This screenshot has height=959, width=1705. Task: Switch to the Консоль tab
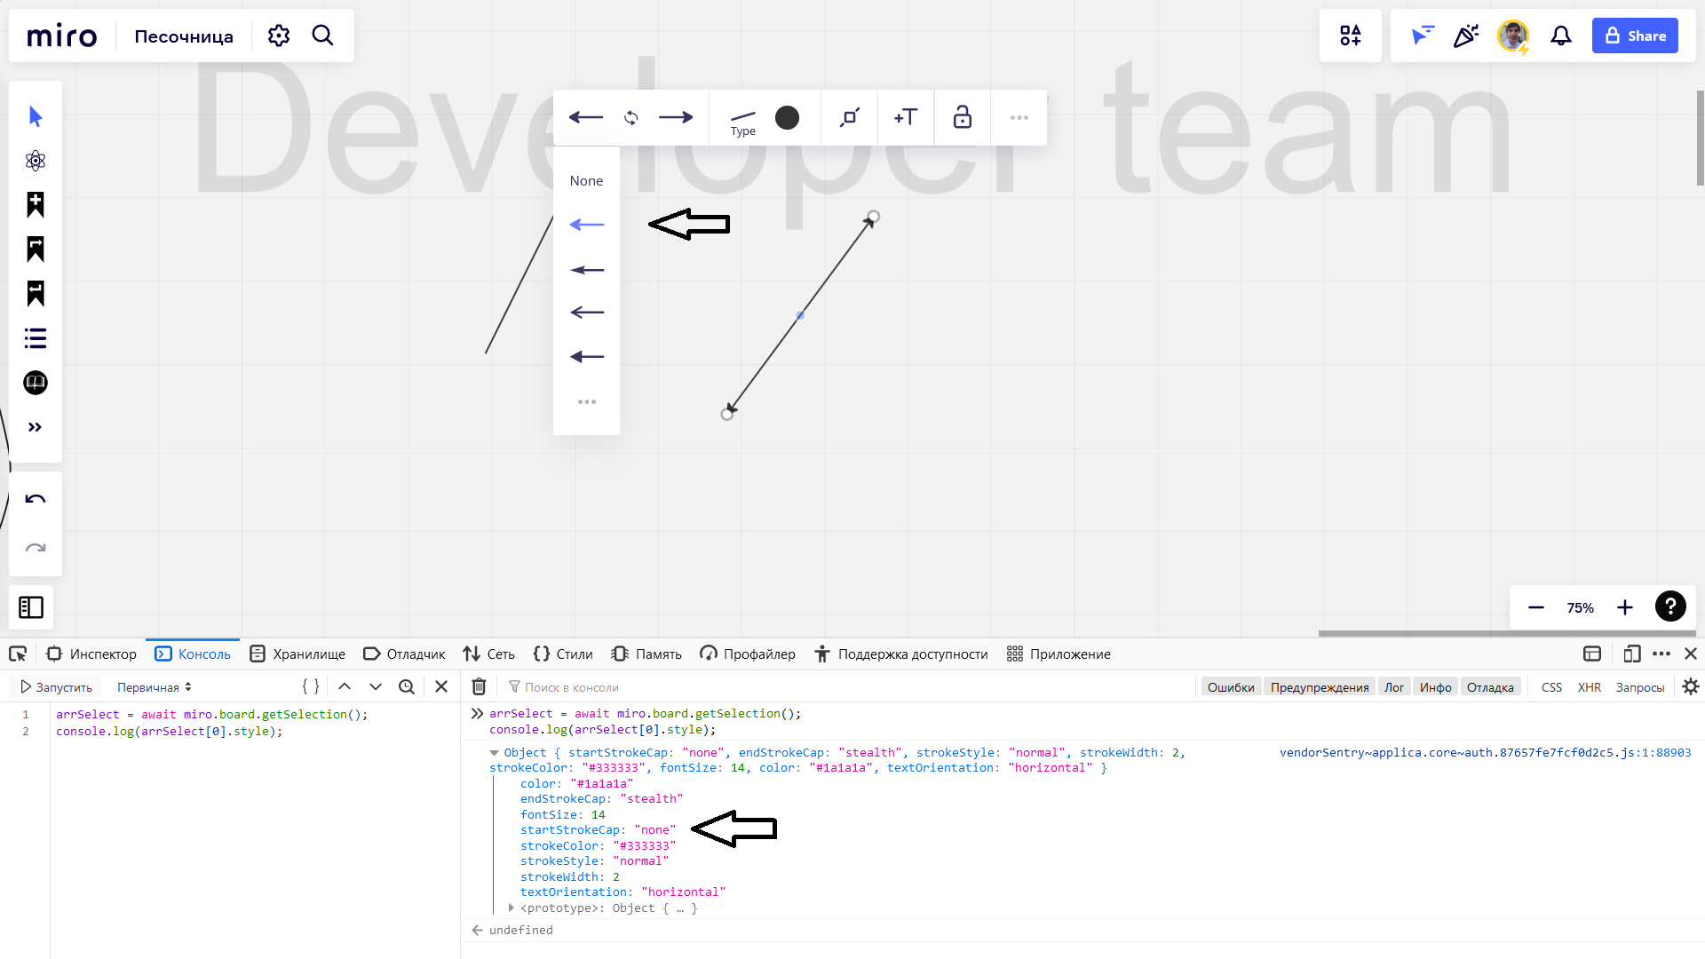[x=193, y=654]
